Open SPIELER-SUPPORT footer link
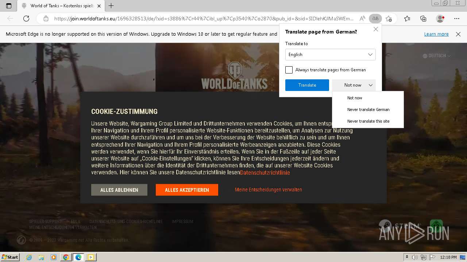 pyautogui.click(x=45, y=222)
